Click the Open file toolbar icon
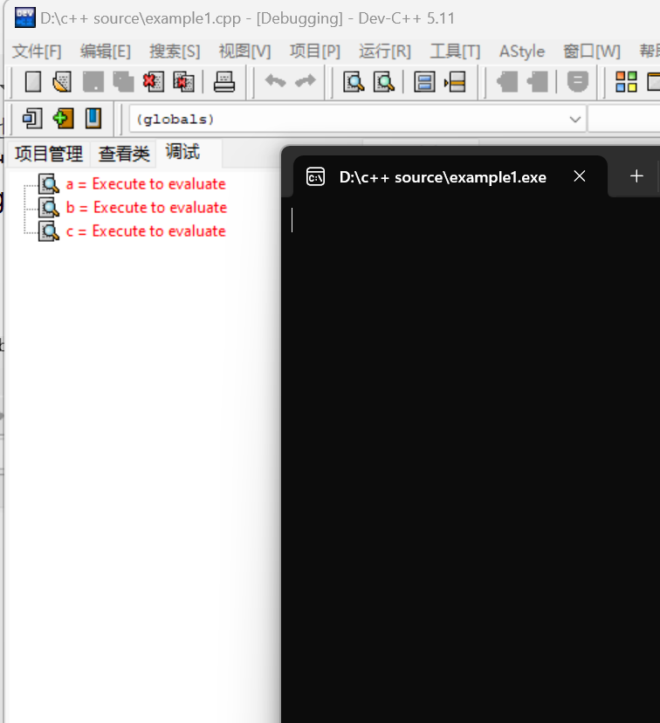This screenshot has height=723, width=660. [x=62, y=82]
